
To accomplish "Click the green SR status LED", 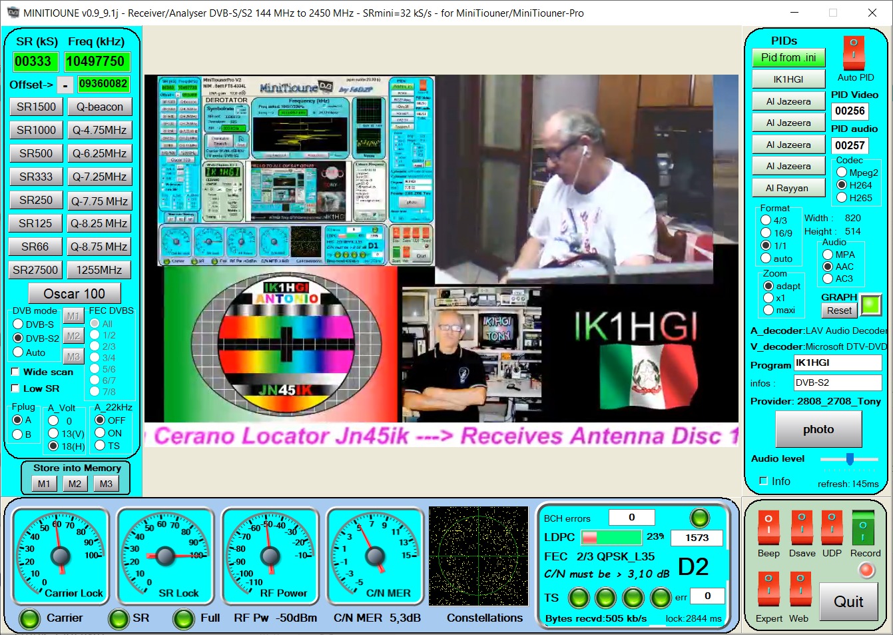I will pyautogui.click(x=119, y=619).
